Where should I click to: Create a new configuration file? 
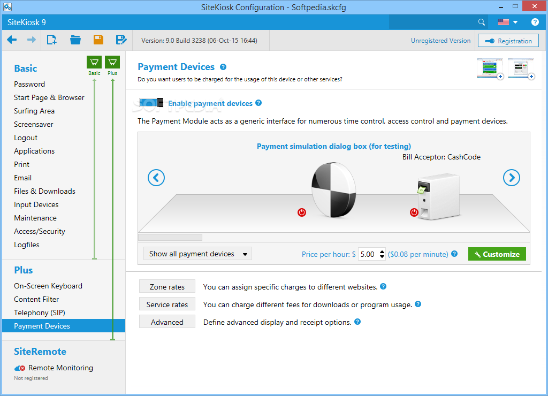[52, 40]
